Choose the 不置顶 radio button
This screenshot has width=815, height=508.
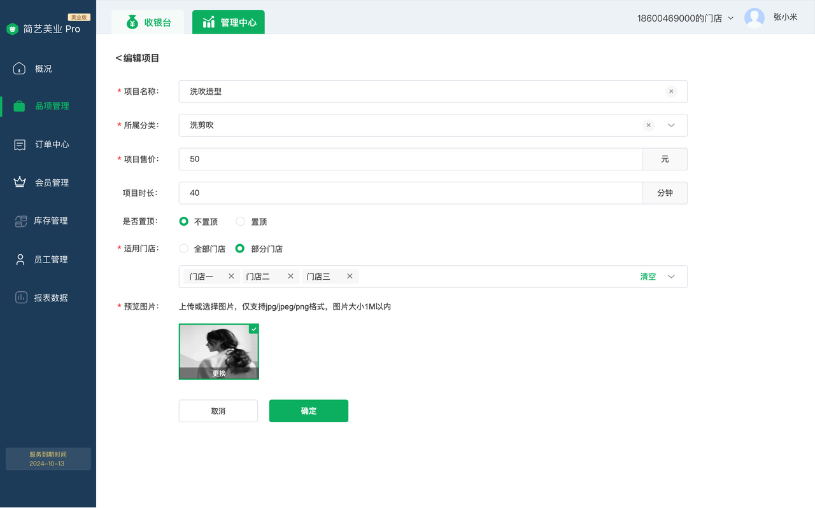coord(184,222)
